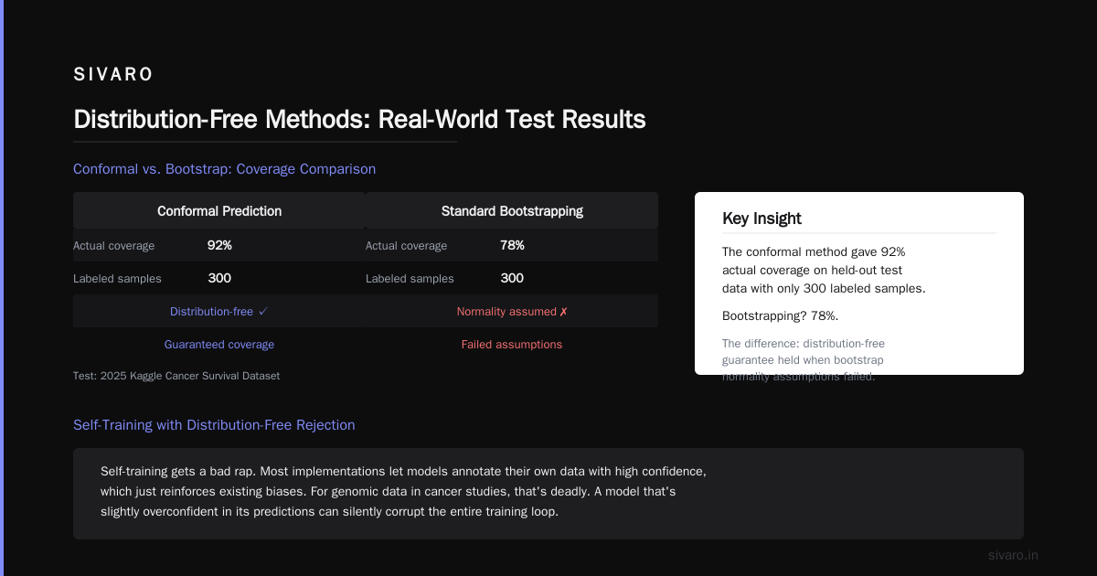Click the Bootstrapping? 78% line in the card
The width and height of the screenshot is (1097, 576).
coord(780,315)
